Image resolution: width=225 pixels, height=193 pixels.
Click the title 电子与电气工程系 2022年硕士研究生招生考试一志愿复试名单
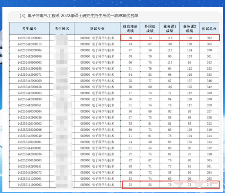(x=83, y=15)
